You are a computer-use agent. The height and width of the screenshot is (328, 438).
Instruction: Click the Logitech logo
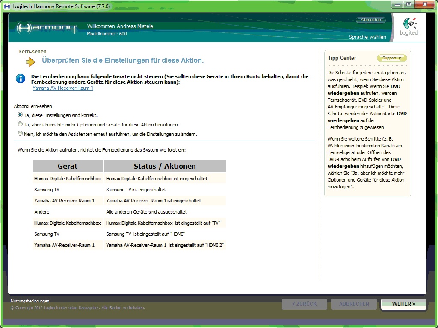pyautogui.click(x=410, y=27)
